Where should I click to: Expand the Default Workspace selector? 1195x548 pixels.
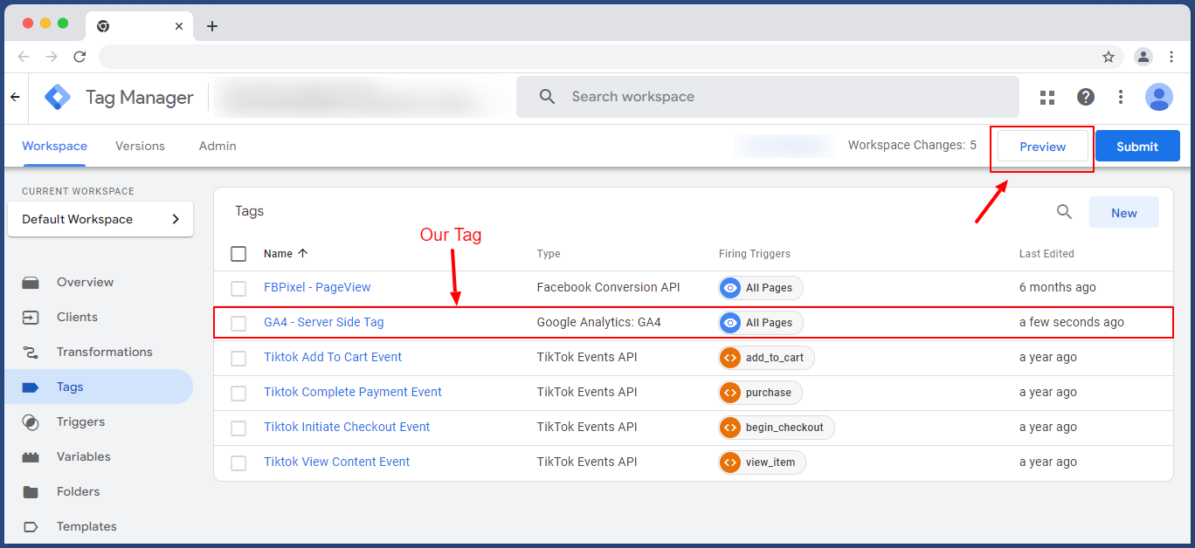100,219
